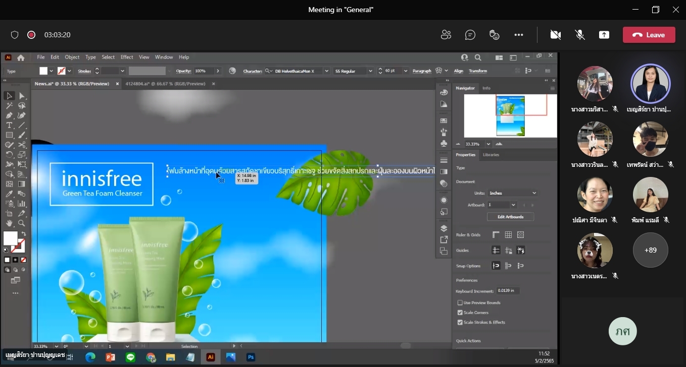Activate the Zoom tool in toolbar
Image resolution: width=686 pixels, height=367 pixels.
pos(22,223)
